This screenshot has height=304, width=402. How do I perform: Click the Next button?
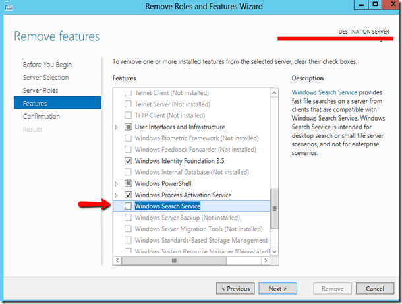[277, 289]
